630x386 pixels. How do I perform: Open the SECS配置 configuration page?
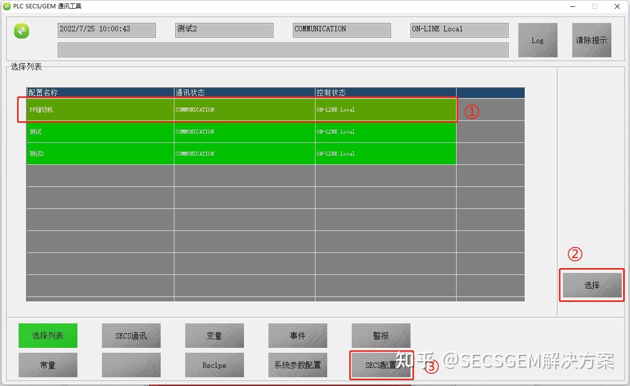click(381, 365)
